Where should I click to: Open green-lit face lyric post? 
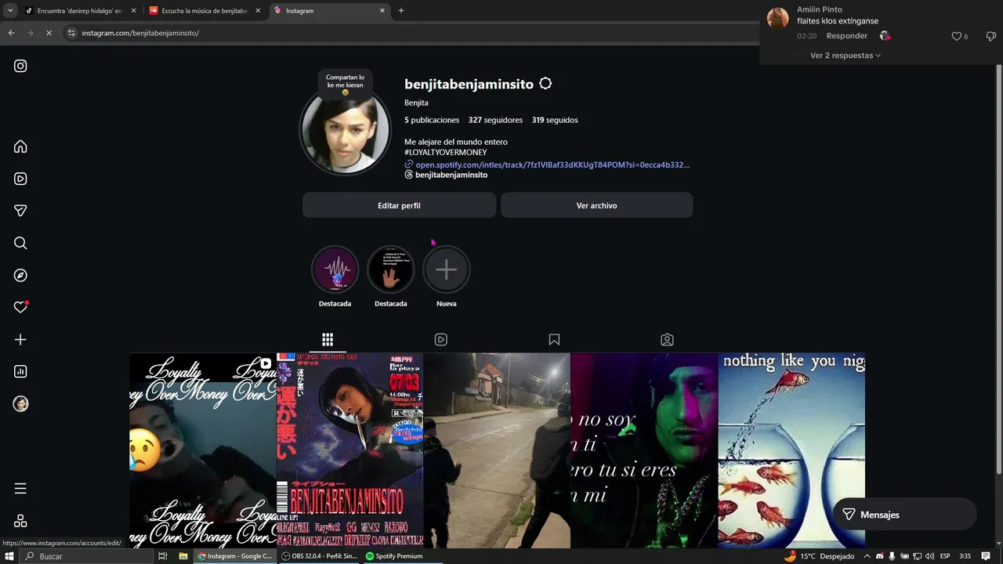point(644,450)
